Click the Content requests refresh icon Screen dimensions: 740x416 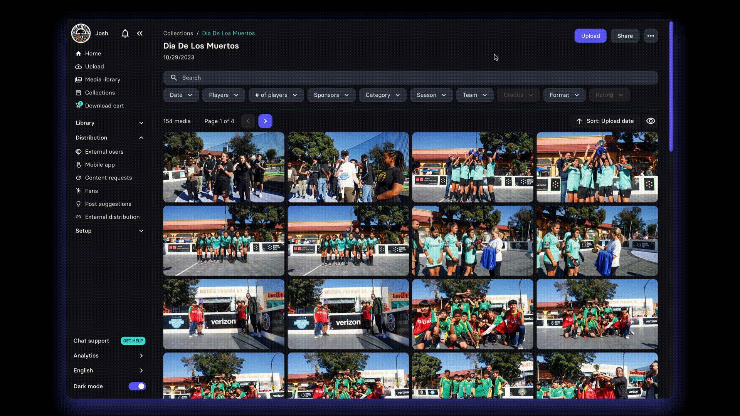pyautogui.click(x=78, y=178)
